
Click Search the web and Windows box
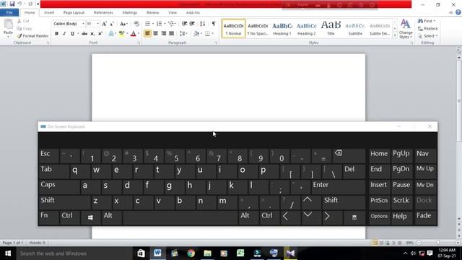tap(74, 253)
